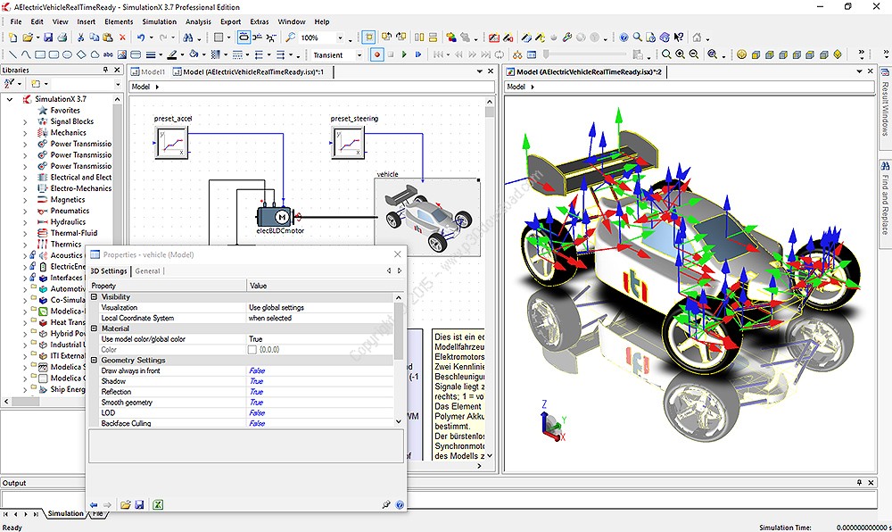Open the Elements menu
The height and width of the screenshot is (532, 892).
click(119, 21)
